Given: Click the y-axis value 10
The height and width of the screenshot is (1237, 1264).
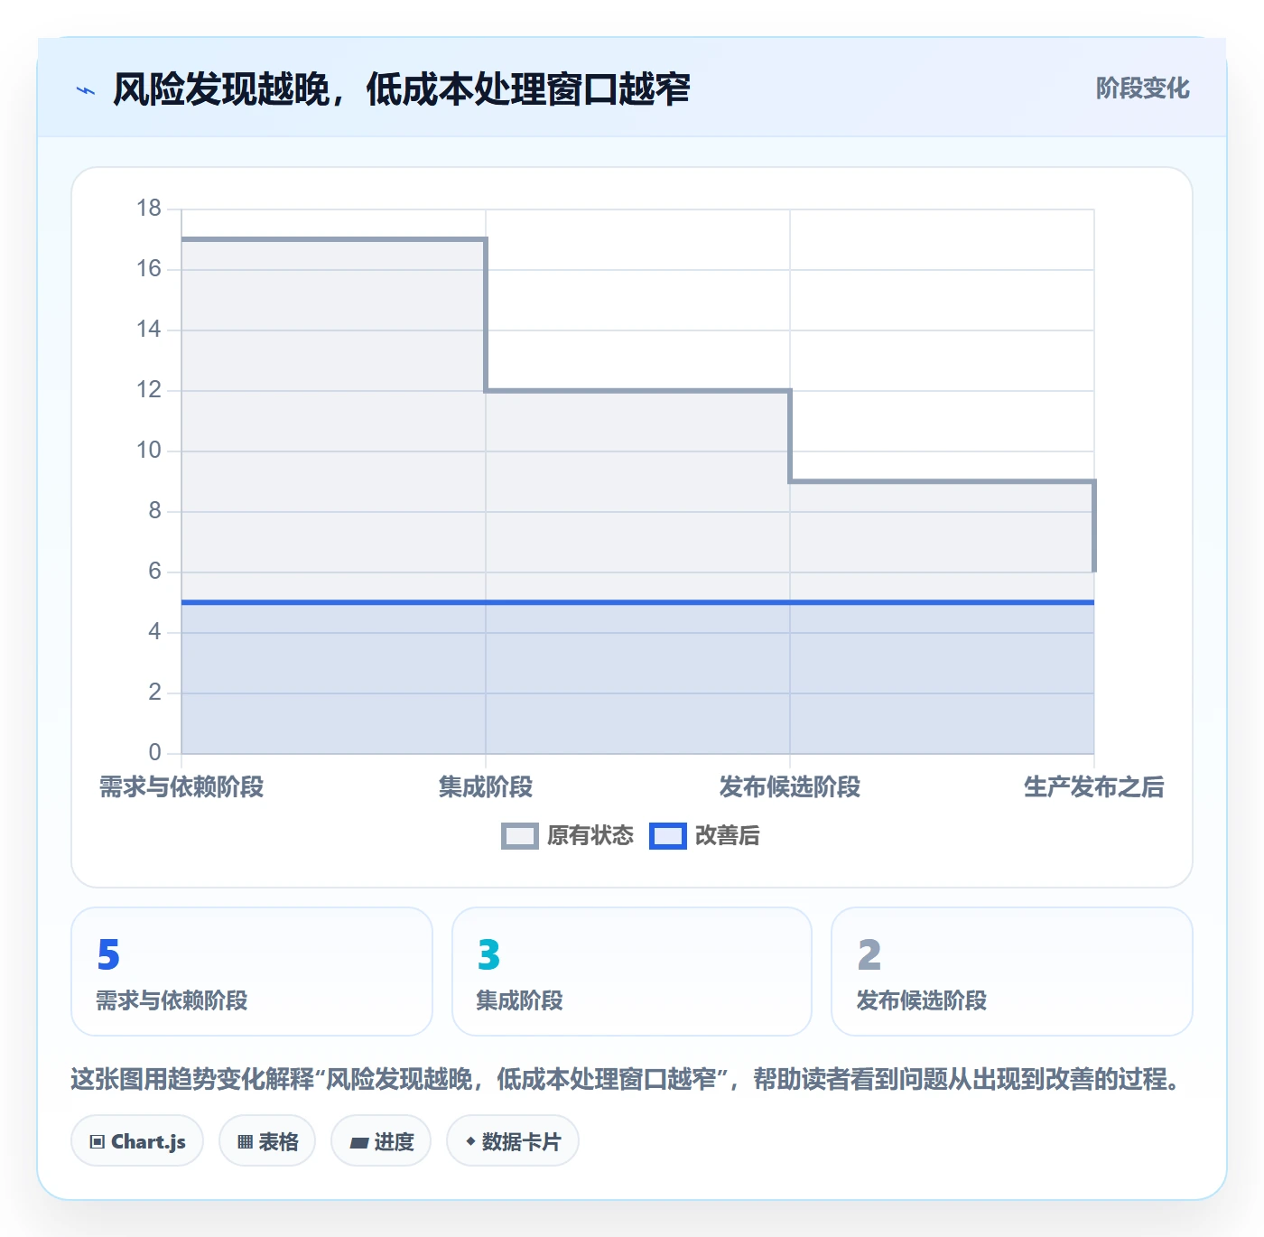Looking at the screenshot, I should (x=149, y=451).
